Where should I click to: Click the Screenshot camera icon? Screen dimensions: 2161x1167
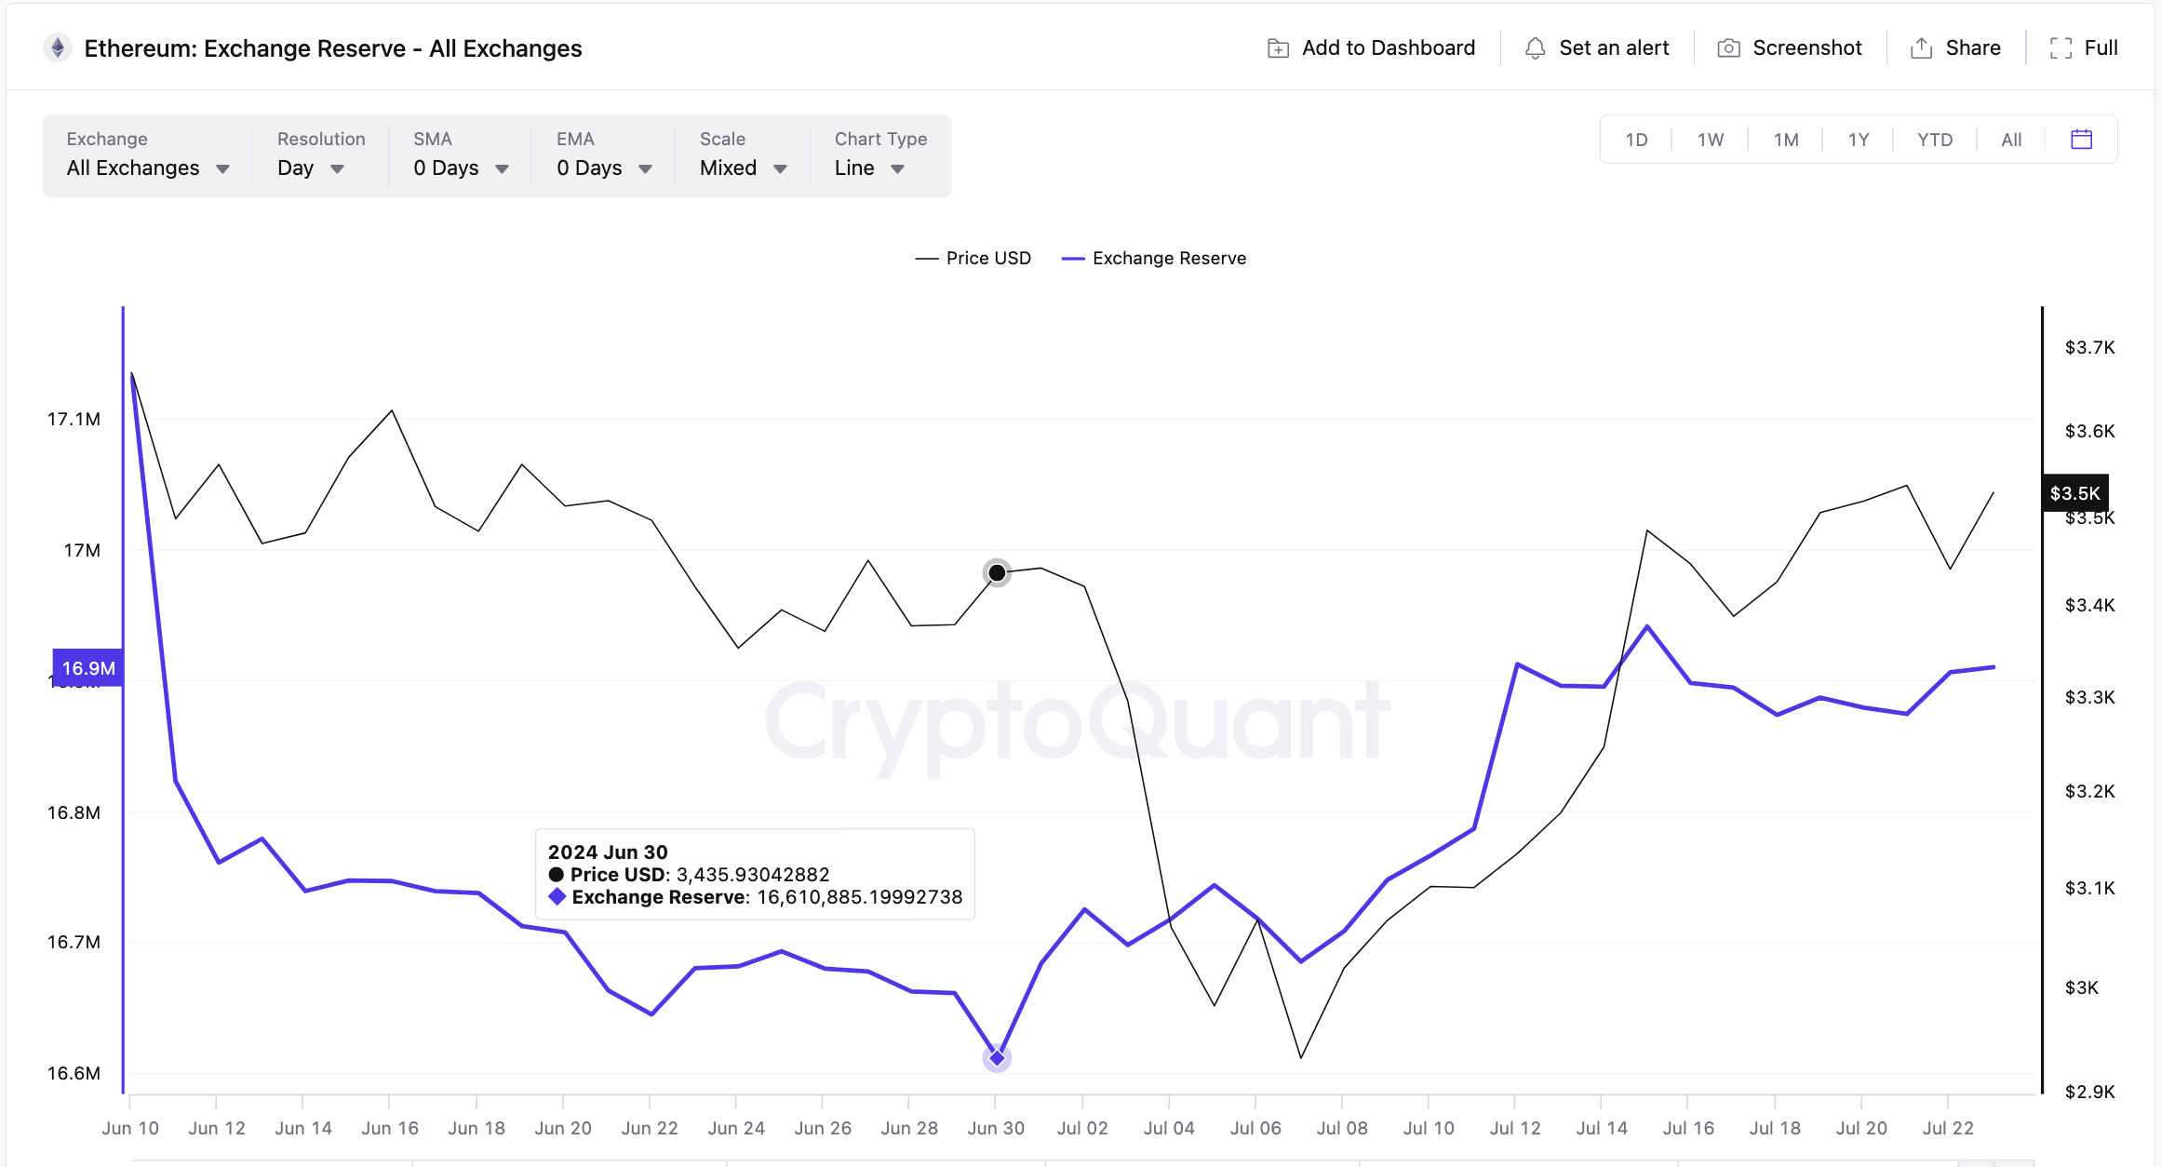coord(1725,49)
